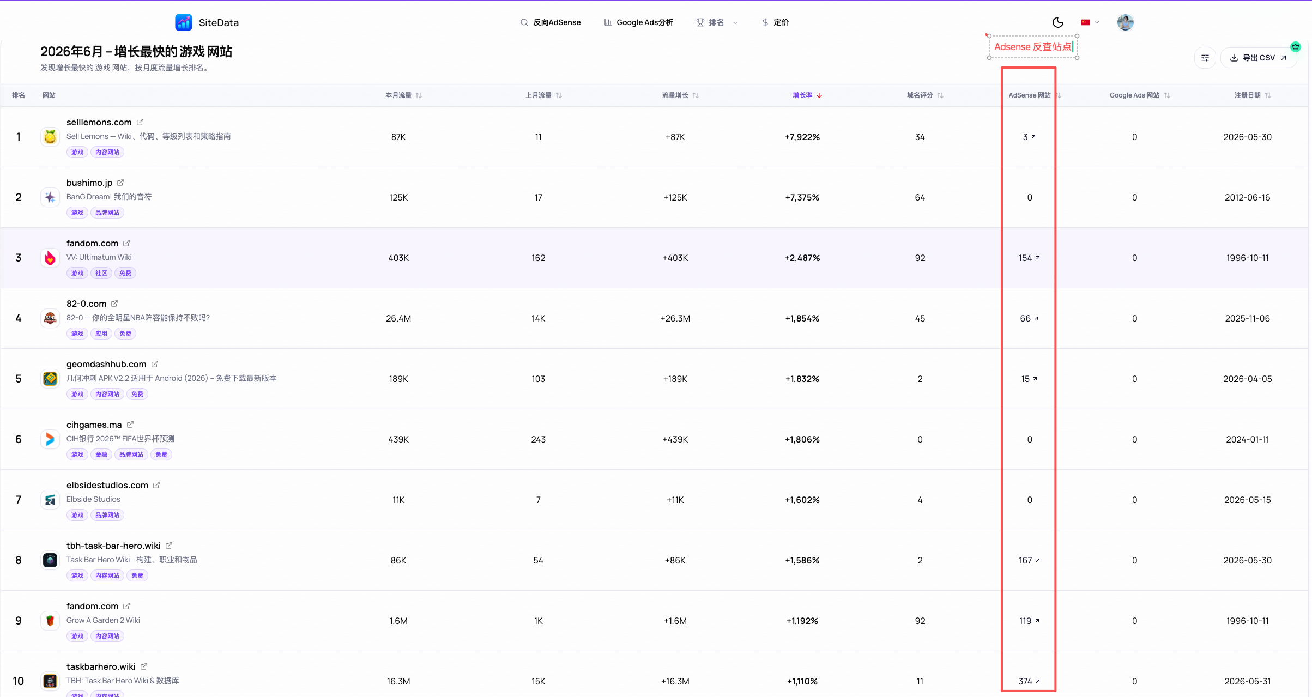Click the 82-0.com basketball favicon
Viewport: 1312px width, 697px height.
[50, 318]
